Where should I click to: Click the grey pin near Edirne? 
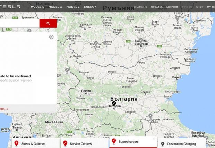[150, 116]
